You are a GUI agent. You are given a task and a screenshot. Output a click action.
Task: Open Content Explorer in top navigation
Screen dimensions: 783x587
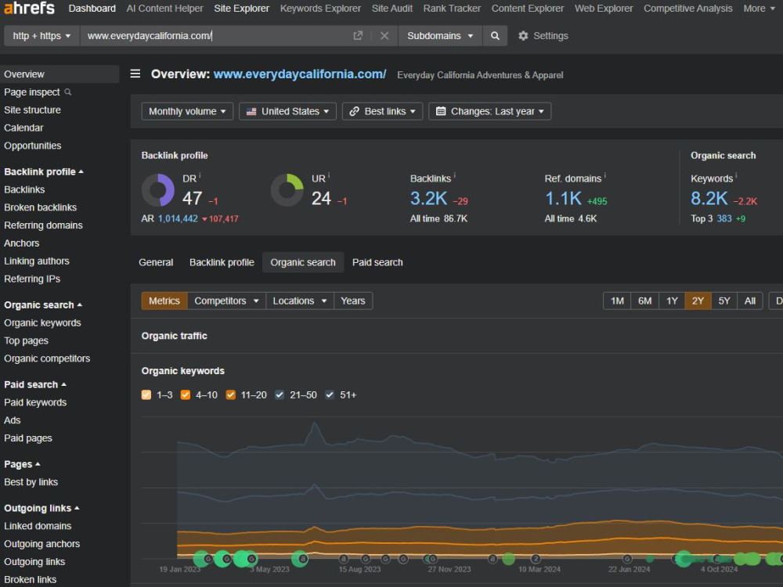coord(528,9)
